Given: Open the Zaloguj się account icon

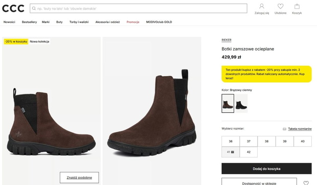Looking at the screenshot, I should coord(262,6).
